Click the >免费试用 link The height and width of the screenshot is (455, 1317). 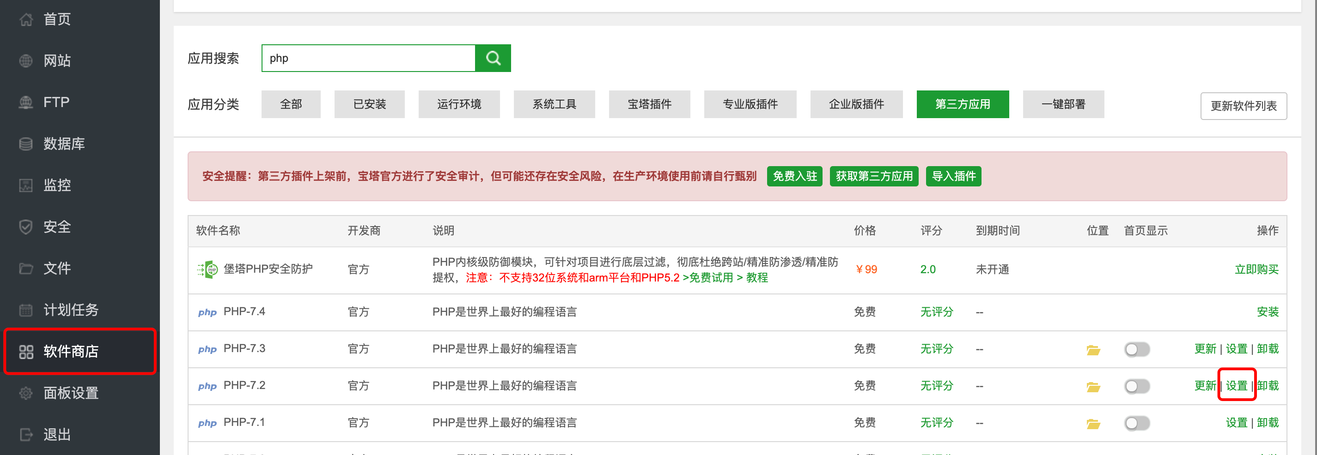[x=707, y=278]
